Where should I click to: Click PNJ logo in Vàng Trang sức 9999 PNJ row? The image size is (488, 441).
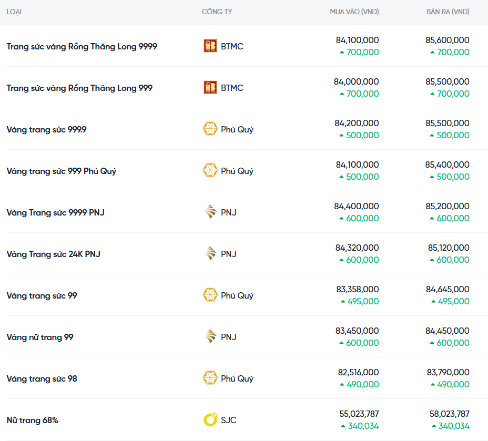tap(210, 212)
